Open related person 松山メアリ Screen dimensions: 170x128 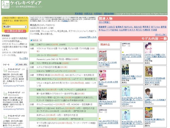point(106,30)
